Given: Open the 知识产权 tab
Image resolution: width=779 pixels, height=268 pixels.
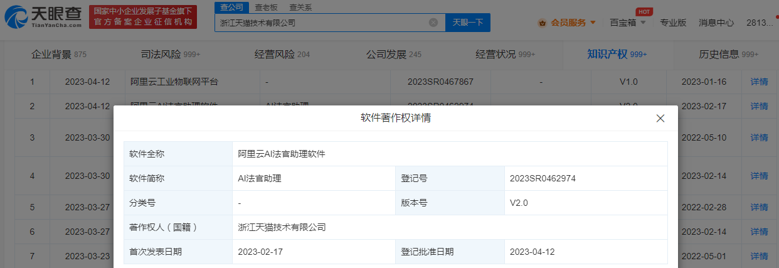Looking at the screenshot, I should [x=617, y=55].
